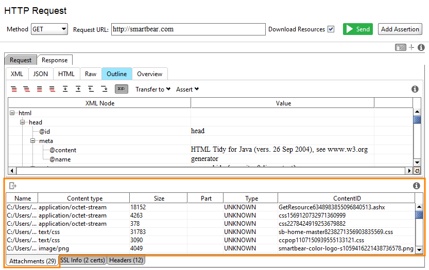This screenshot has height=270, width=429.
Task: Click the second red-lined outline toolbar icon
Action: [x=27, y=89]
